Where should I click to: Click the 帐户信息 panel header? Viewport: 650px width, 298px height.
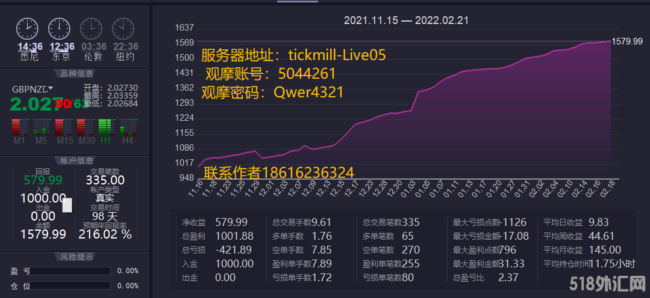(x=77, y=160)
